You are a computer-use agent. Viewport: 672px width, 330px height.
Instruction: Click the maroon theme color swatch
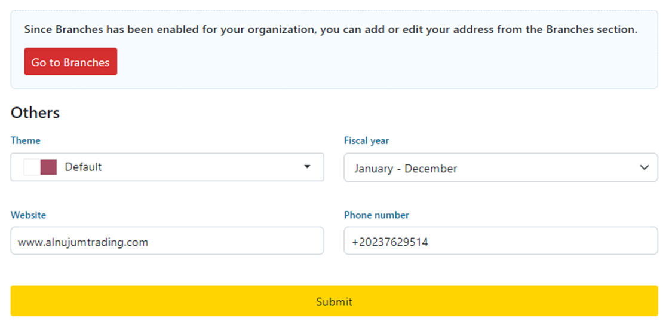coord(48,167)
